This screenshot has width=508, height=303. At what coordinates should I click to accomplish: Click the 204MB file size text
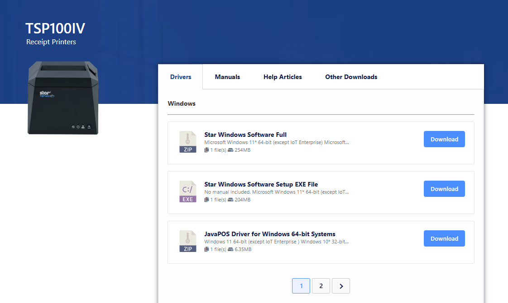tap(242, 200)
